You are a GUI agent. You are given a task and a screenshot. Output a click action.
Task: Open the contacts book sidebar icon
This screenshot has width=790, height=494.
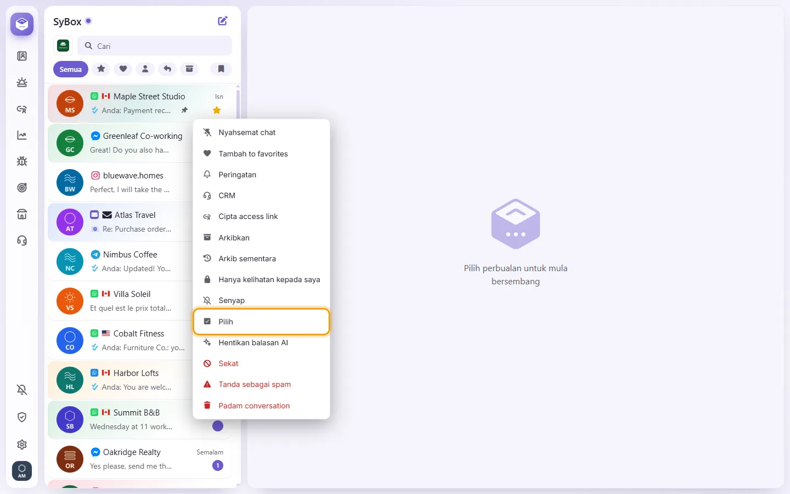22,56
